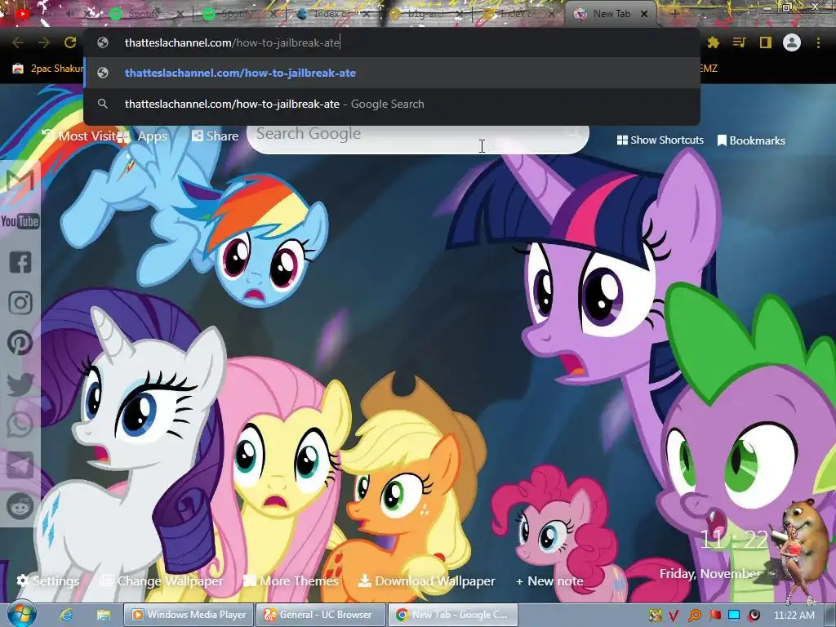Select the Google Search suggestion row

(x=392, y=104)
